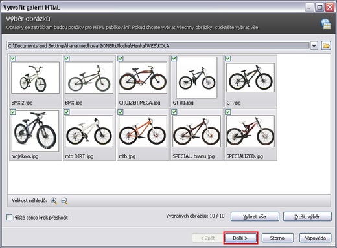This screenshot has width=337, height=248.
Task: Uncheck the mtb DIRT.jpg checkbox
Action: coord(67,112)
